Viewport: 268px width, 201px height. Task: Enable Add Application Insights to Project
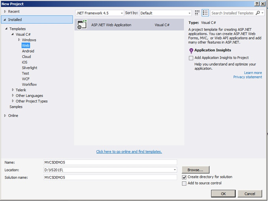(191, 58)
